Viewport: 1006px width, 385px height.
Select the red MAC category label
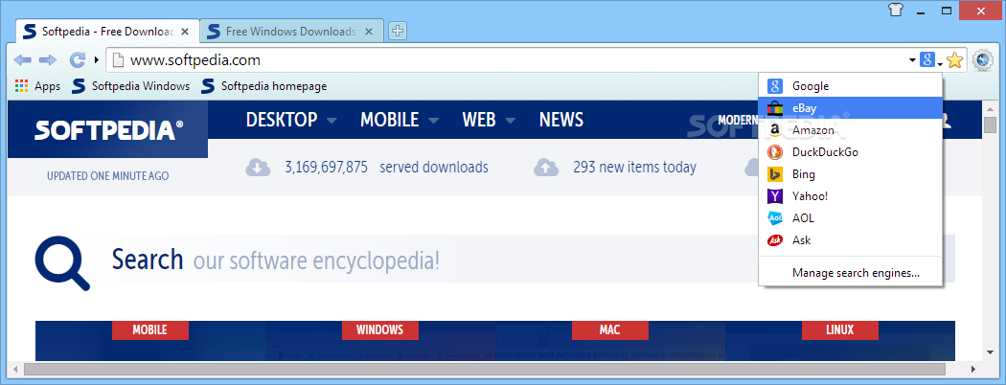coord(609,329)
